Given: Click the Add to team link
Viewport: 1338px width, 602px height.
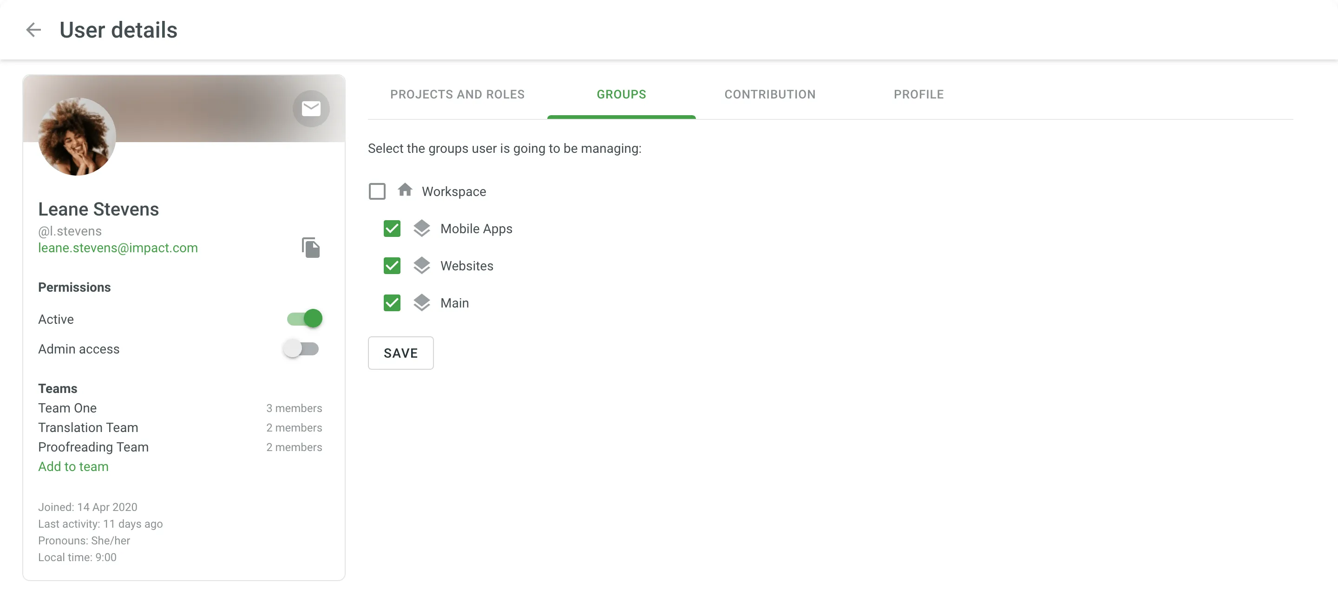Looking at the screenshot, I should pos(73,466).
